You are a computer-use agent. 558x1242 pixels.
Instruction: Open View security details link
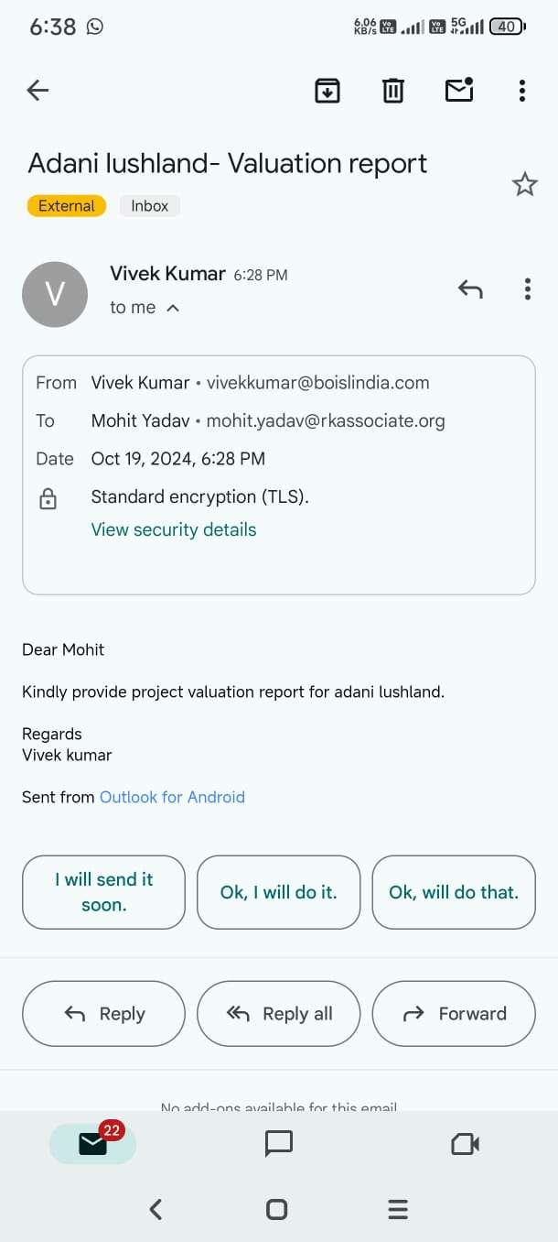174,529
